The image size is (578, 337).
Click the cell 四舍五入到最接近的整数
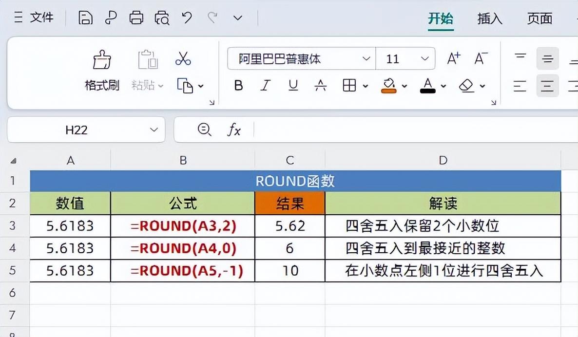click(x=443, y=248)
